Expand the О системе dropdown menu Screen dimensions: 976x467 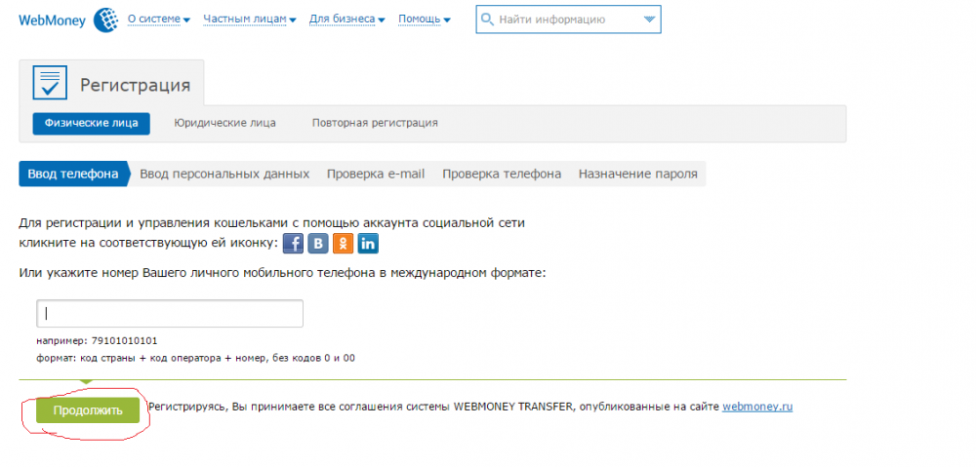158,19
